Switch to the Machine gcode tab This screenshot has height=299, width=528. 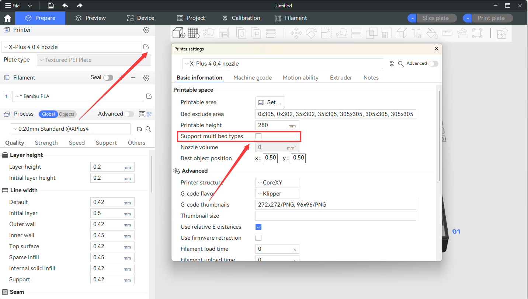tap(252, 78)
